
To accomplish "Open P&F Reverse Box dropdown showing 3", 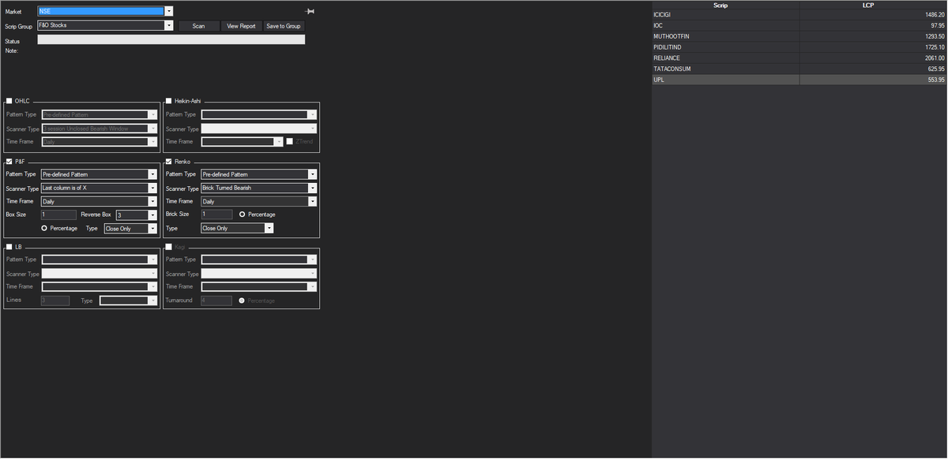I will pyautogui.click(x=137, y=215).
